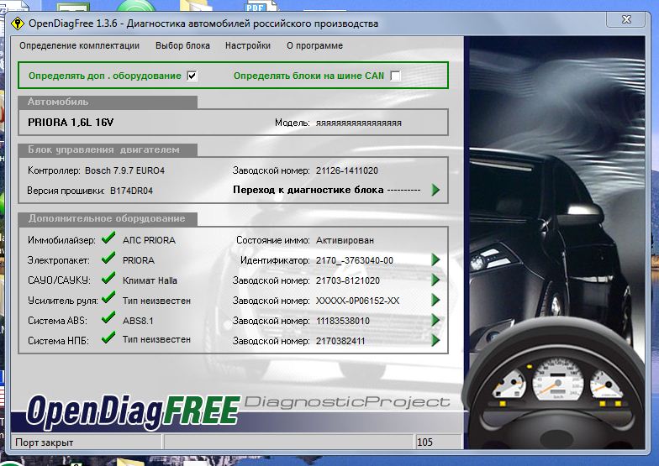
Task: Click the Система ABS green checkmark
Action: coord(108,317)
